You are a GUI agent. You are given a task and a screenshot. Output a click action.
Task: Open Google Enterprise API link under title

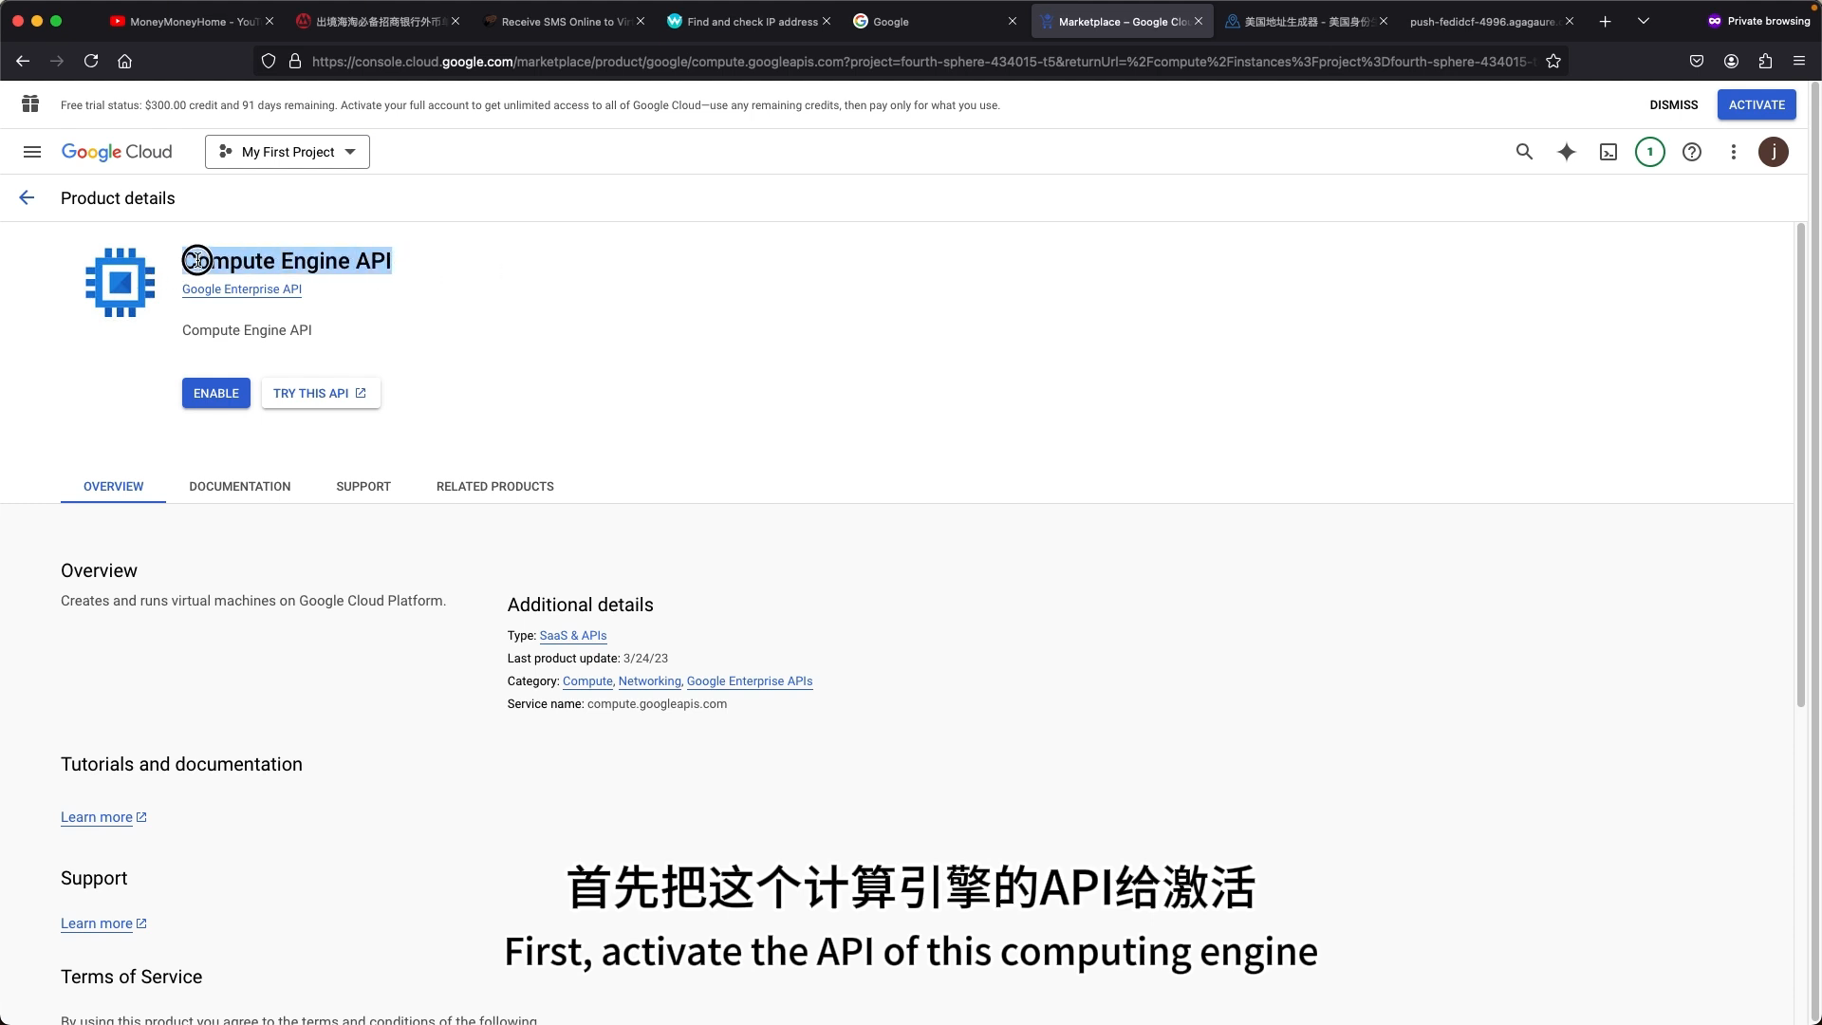point(242,289)
